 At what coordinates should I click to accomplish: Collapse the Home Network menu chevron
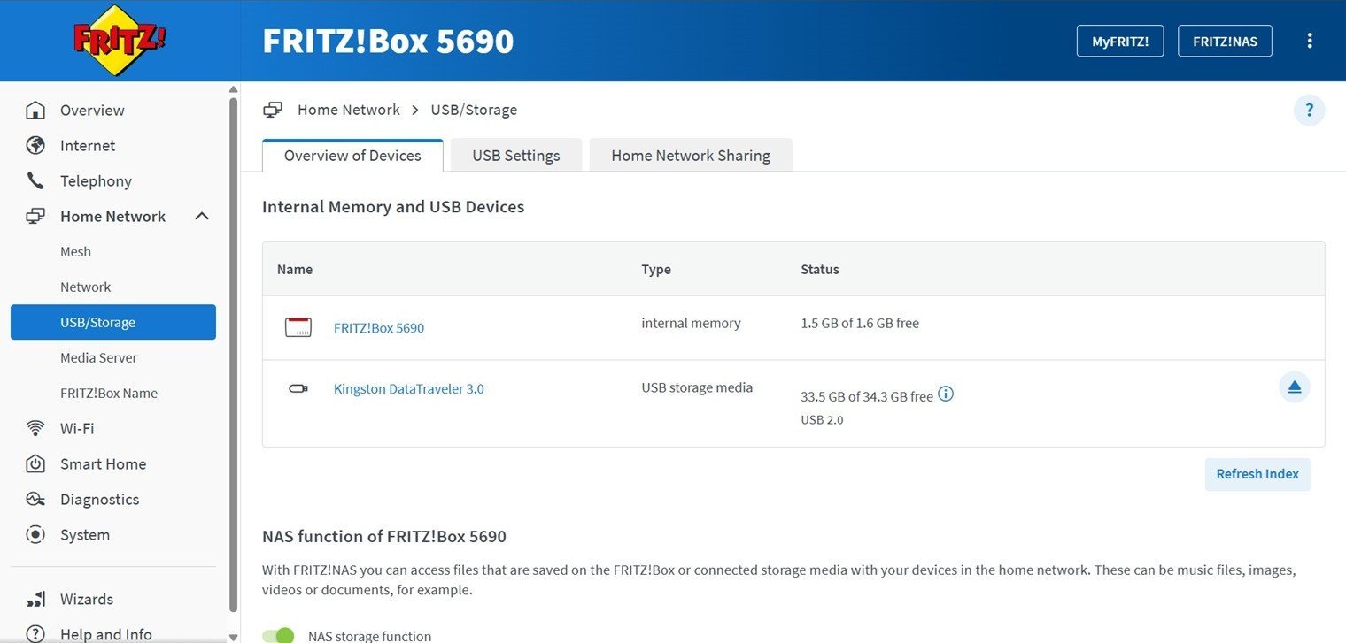[x=202, y=217]
